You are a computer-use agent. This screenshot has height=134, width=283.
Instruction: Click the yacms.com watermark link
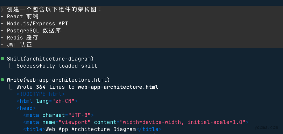(266, 127)
